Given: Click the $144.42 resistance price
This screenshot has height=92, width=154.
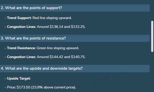Looking at the screenshot, I should [x=56, y=57].
